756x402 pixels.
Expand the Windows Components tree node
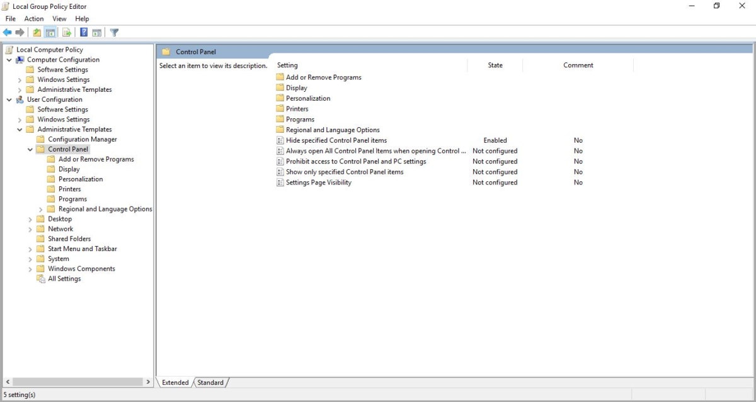30,269
